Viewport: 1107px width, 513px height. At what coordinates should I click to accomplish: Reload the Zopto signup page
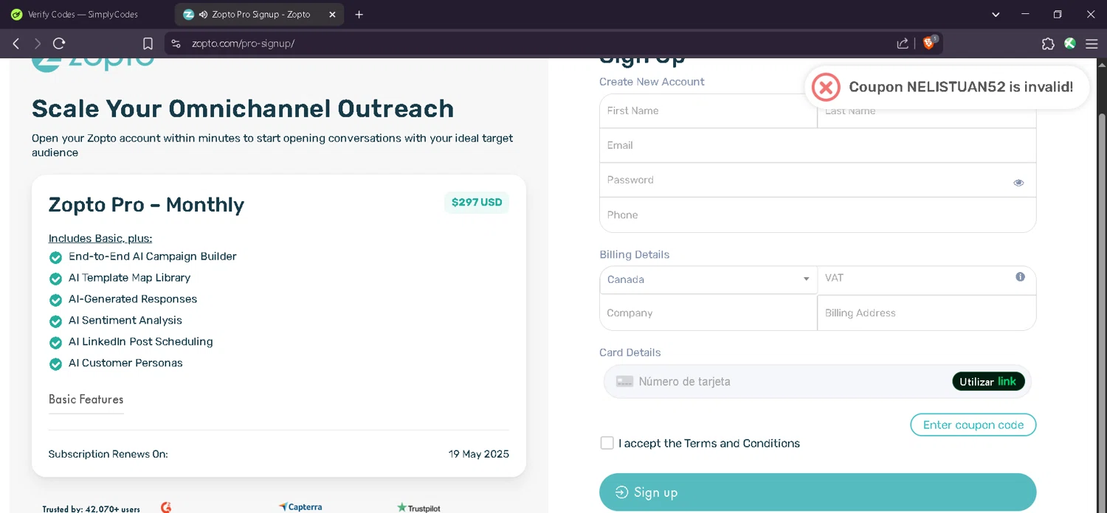[60, 43]
